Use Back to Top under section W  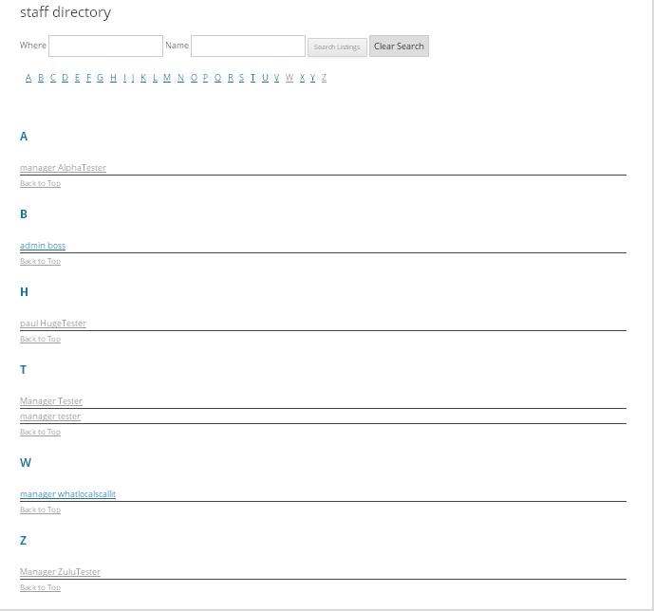coord(40,509)
